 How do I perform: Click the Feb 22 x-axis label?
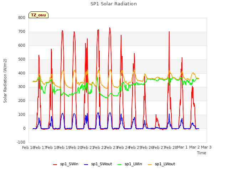[x=99, y=147]
